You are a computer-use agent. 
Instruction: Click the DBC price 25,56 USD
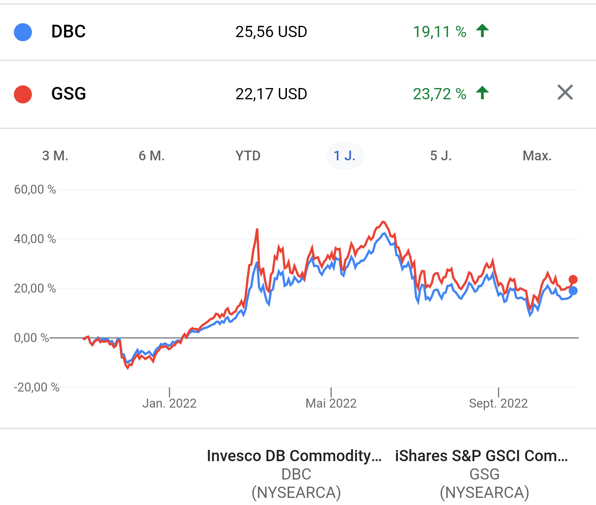click(271, 32)
